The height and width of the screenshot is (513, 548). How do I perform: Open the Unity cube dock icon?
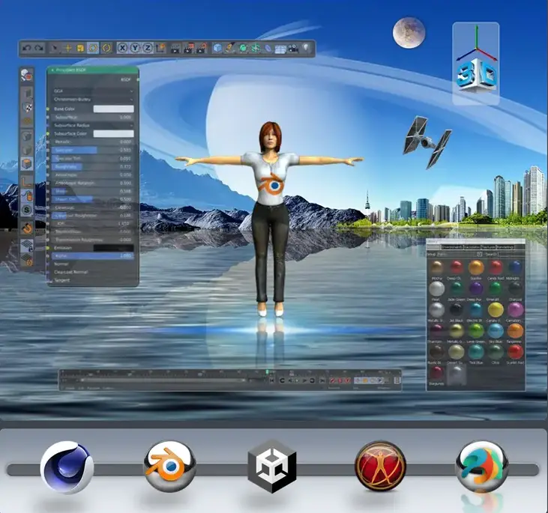272,467
